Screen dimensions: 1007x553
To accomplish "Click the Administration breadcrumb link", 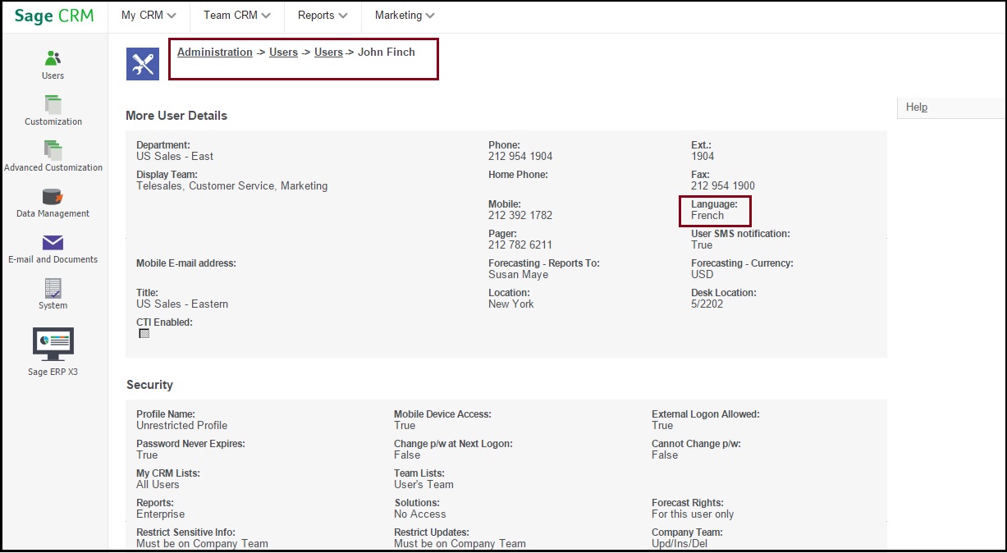I will click(215, 52).
